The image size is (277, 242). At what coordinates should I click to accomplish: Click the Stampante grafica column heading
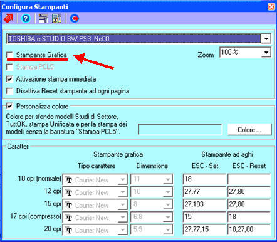click(x=118, y=154)
